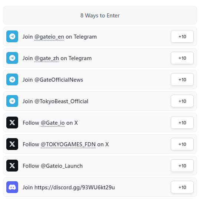Image resolution: width=200 pixels, height=199 pixels.
Task: Click the Telegram icon beside Join @gate_zh
Action: tap(12, 58)
